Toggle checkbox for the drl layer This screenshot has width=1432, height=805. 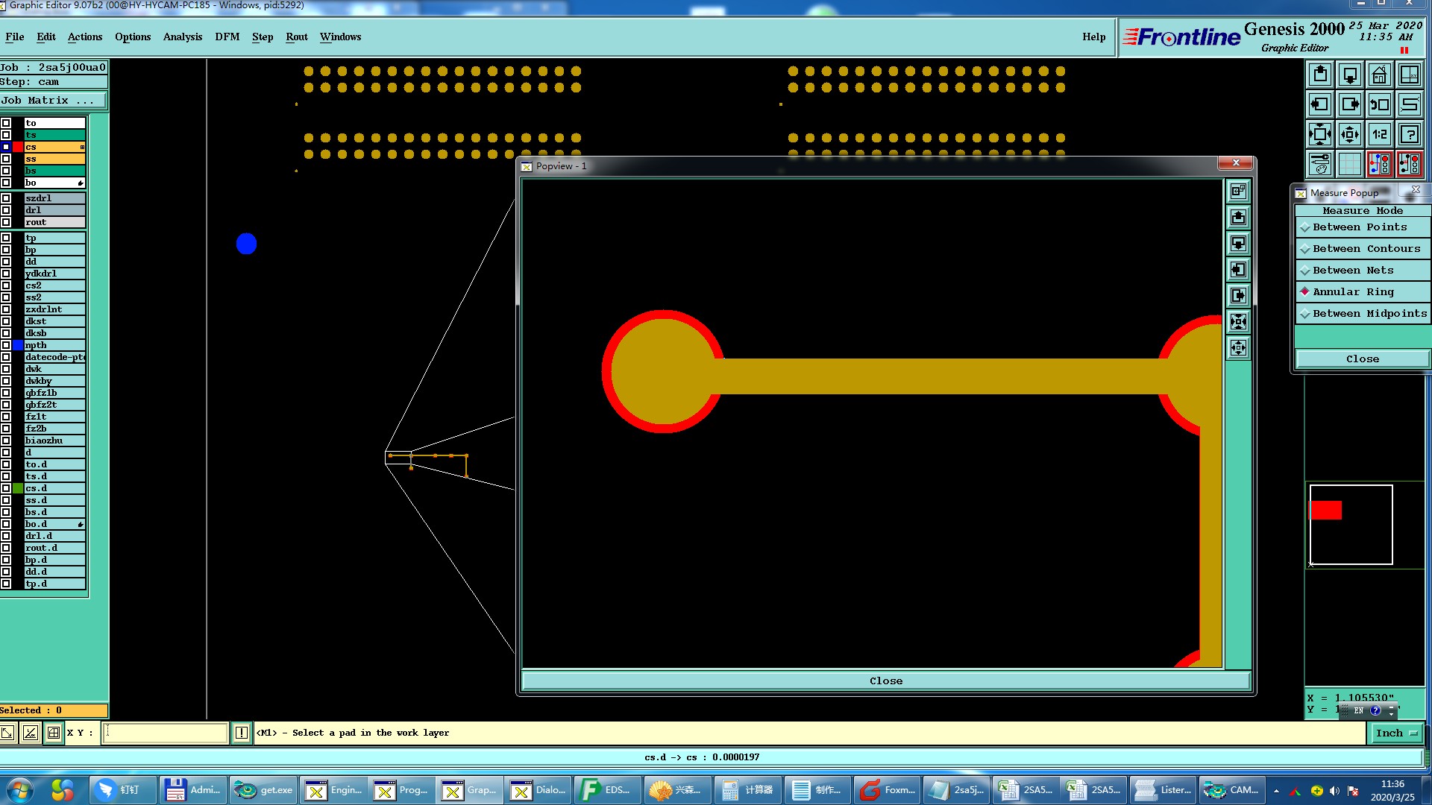(x=6, y=210)
